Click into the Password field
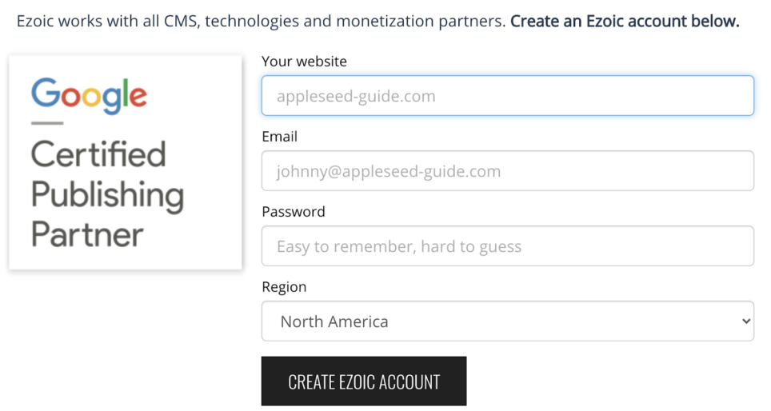Screen dimensions: 771x411 pyautogui.click(x=507, y=246)
